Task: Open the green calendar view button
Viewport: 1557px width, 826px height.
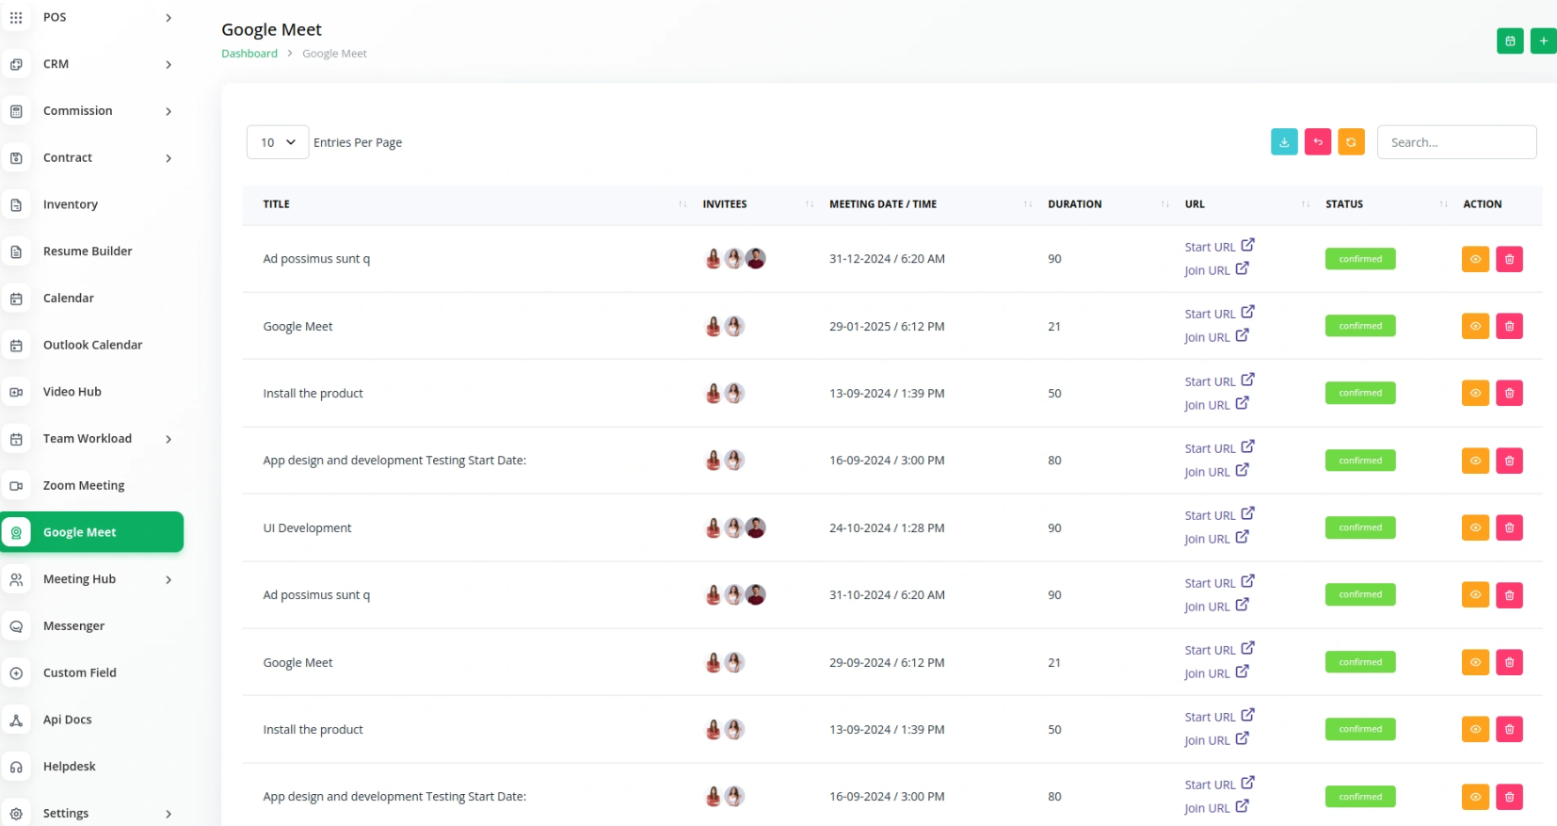Action: (1510, 40)
